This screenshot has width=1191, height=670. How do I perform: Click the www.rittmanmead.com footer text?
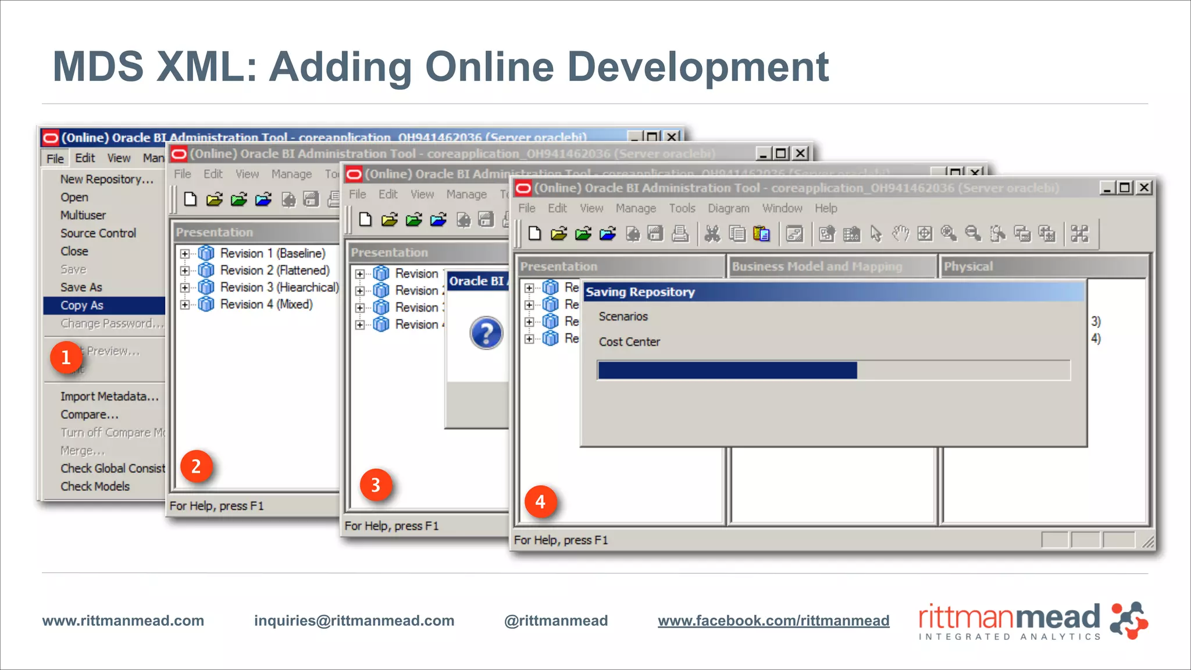[123, 621]
